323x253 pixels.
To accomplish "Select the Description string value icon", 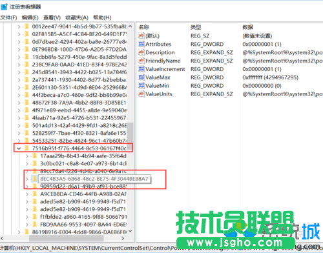I will pyautogui.click(x=141, y=52).
